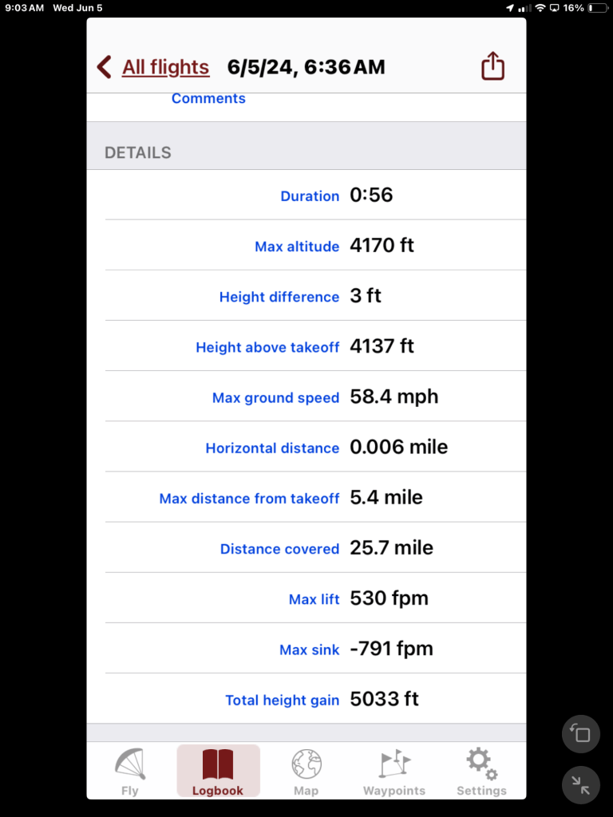Viewport: 613px width, 817px height.
Task: Select the Max distance from takeoff row
Action: (315, 499)
